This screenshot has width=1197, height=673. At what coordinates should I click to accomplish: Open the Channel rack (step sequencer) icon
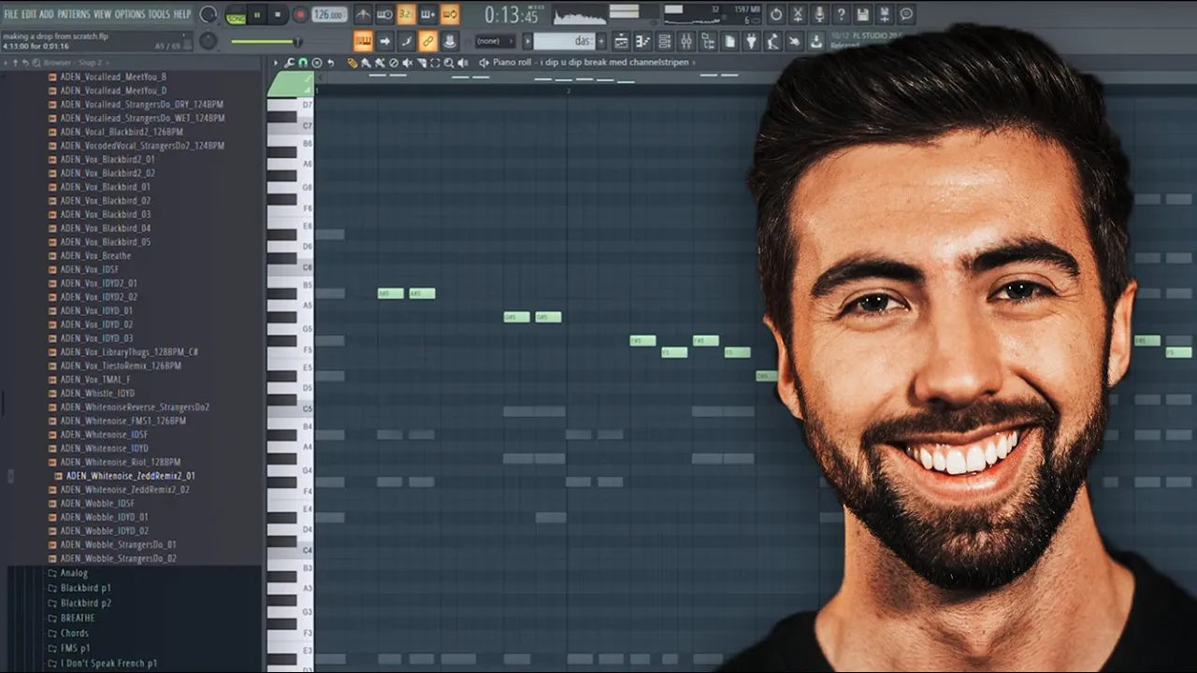click(664, 41)
